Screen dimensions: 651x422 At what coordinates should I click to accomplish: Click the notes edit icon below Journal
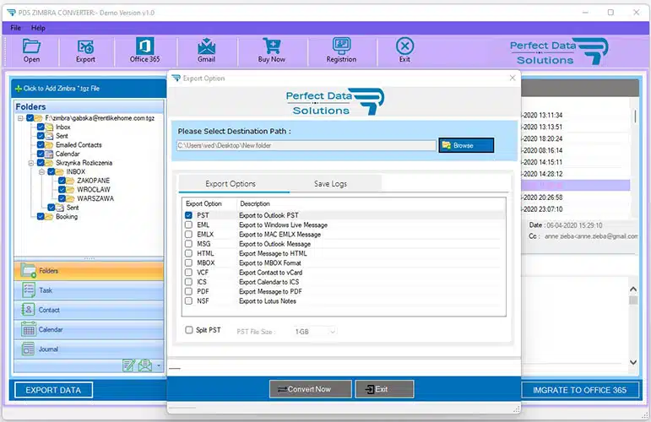[x=128, y=365]
